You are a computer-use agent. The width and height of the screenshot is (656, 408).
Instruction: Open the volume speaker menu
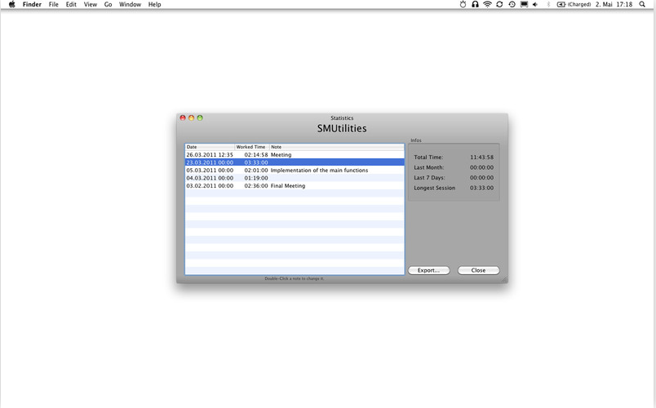point(535,4)
